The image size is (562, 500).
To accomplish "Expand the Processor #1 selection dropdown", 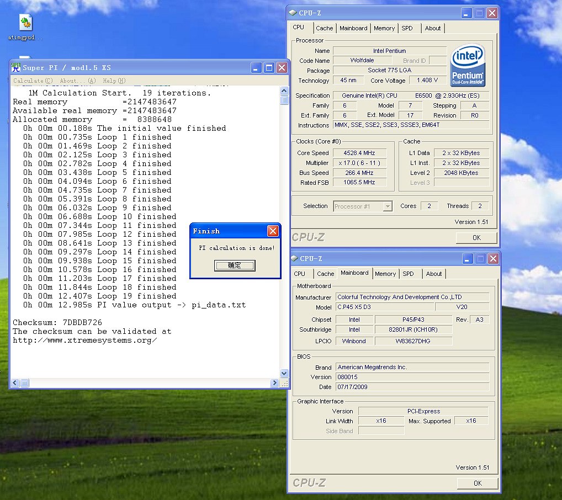I will [388, 206].
